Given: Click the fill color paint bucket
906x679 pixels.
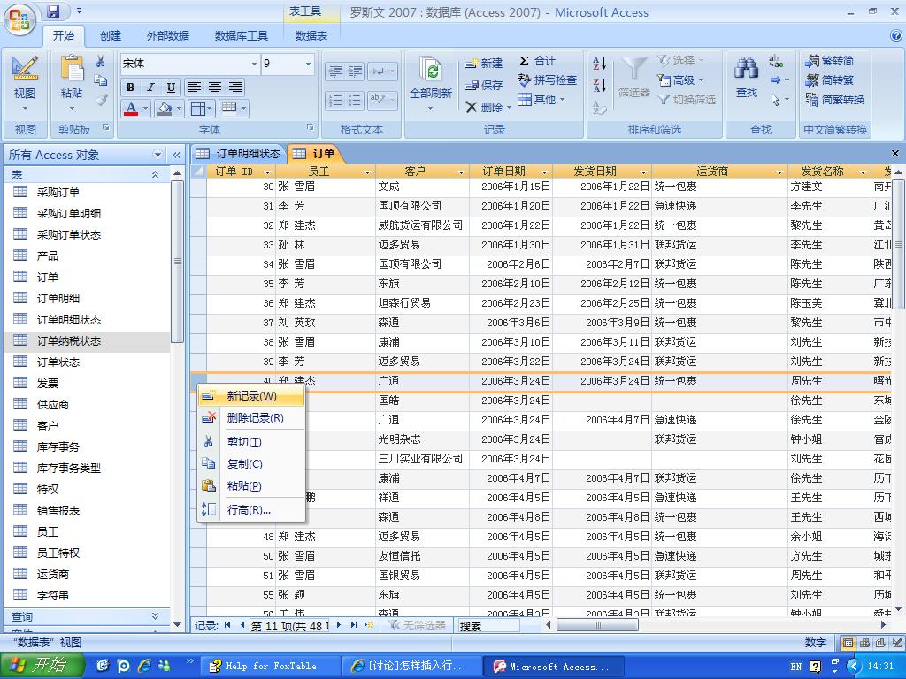Looking at the screenshot, I should point(165,108).
